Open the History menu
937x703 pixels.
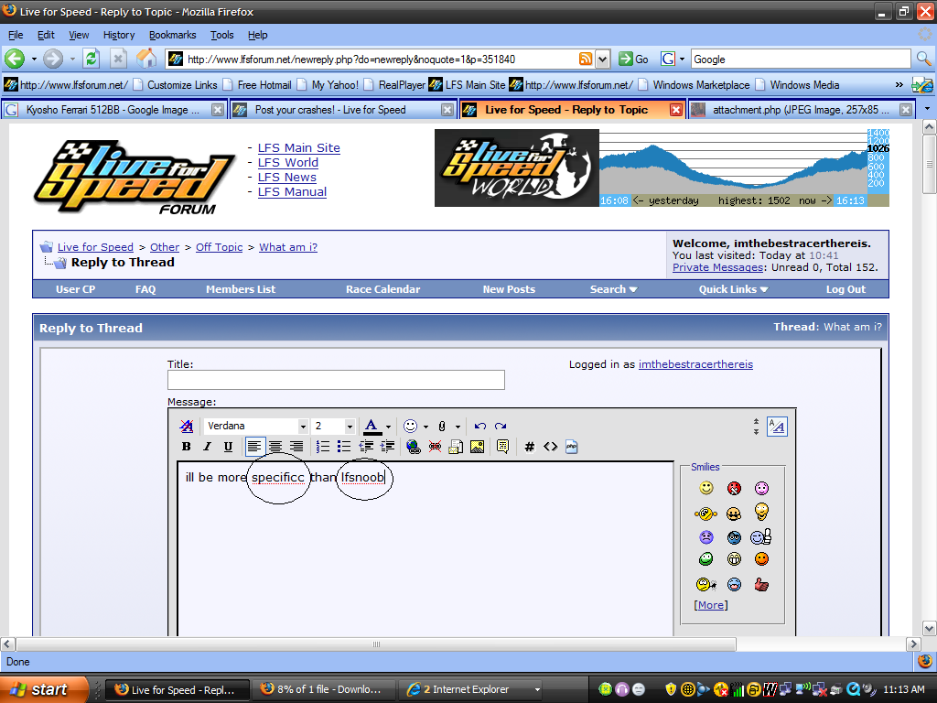[x=119, y=35]
